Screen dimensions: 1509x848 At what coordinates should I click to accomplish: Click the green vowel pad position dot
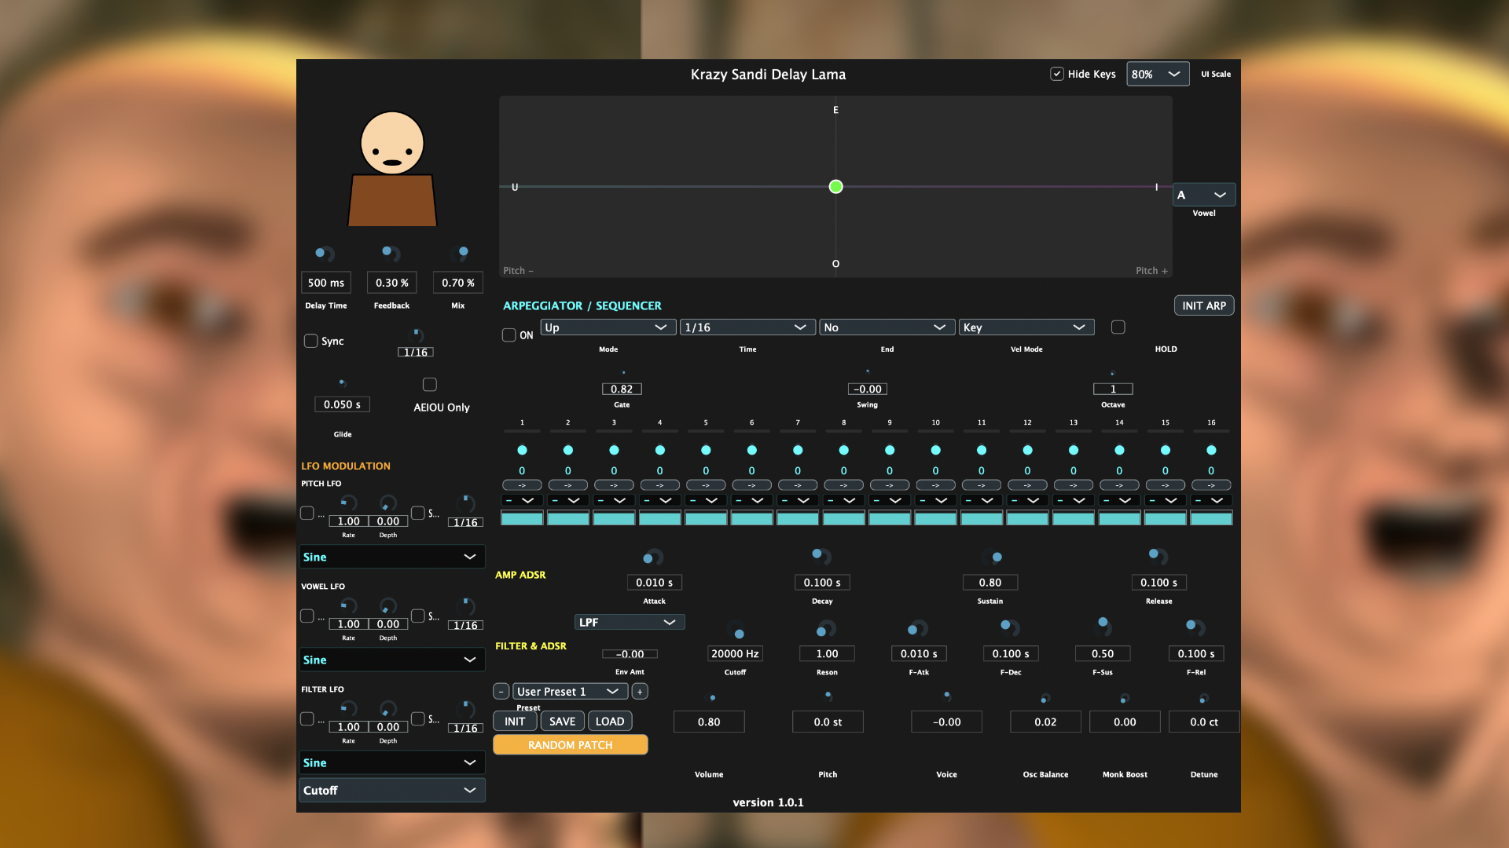coord(835,187)
